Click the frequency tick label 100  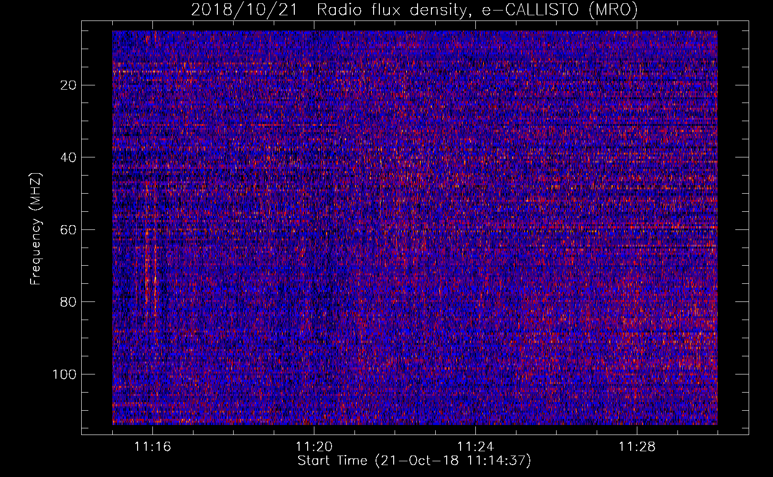[x=64, y=374]
